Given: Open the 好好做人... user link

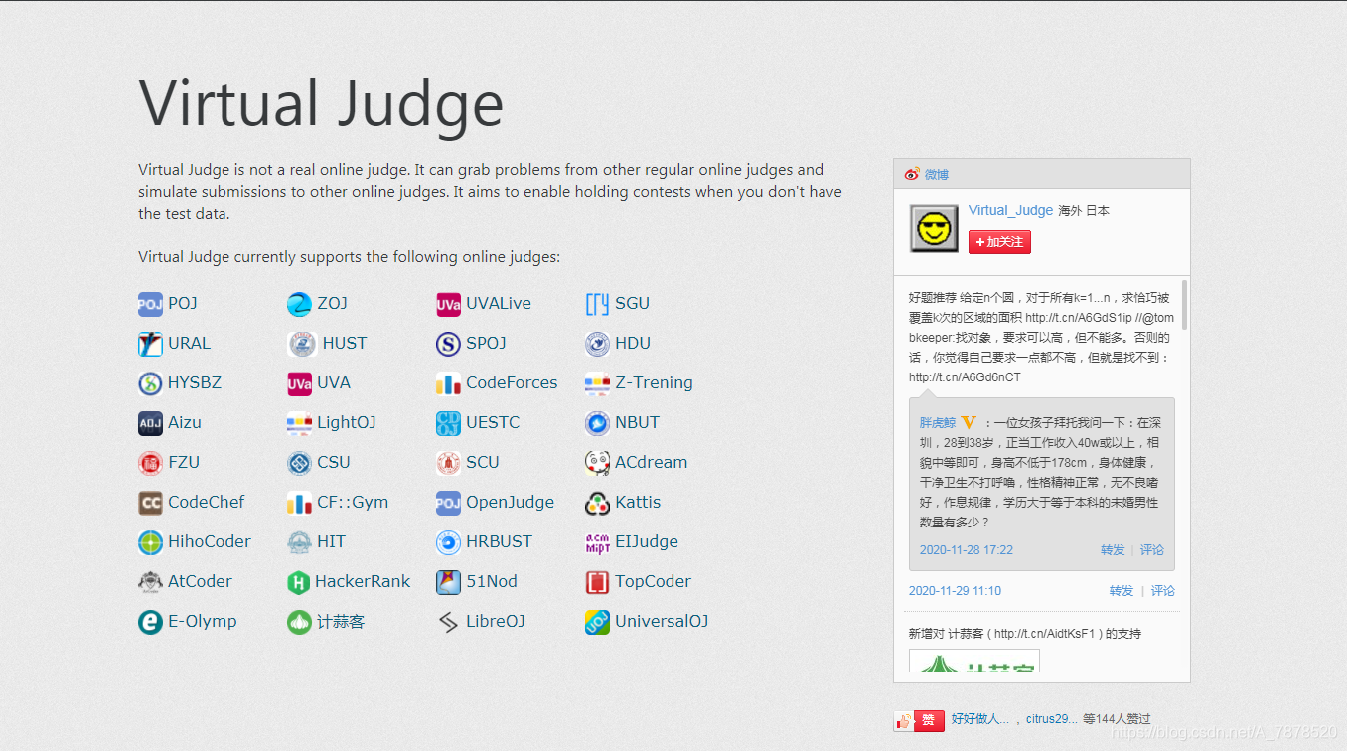Looking at the screenshot, I should 979,718.
